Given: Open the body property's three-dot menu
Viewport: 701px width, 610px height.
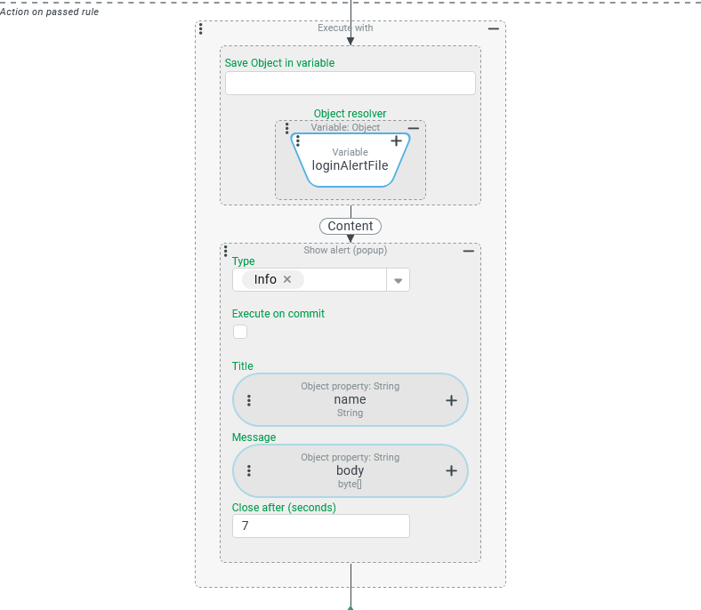Looking at the screenshot, I should click(249, 471).
